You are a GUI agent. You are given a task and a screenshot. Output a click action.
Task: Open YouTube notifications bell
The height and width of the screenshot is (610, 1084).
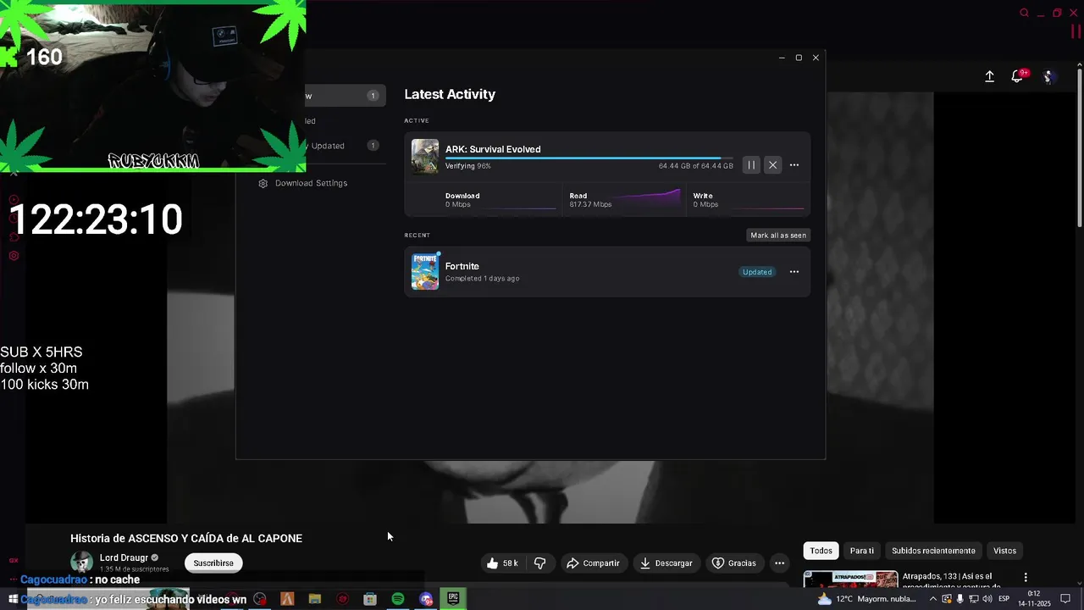[1018, 76]
